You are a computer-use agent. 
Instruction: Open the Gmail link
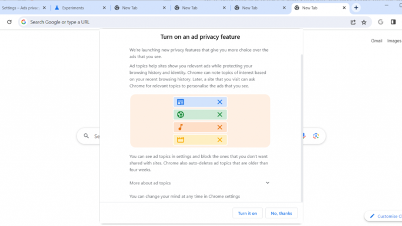pyautogui.click(x=377, y=41)
